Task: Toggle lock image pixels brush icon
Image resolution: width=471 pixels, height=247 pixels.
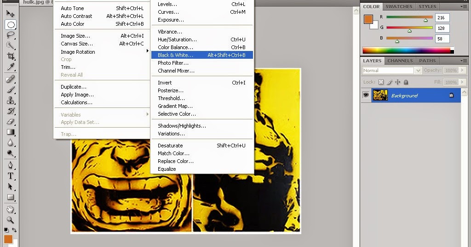Action: 390,82
